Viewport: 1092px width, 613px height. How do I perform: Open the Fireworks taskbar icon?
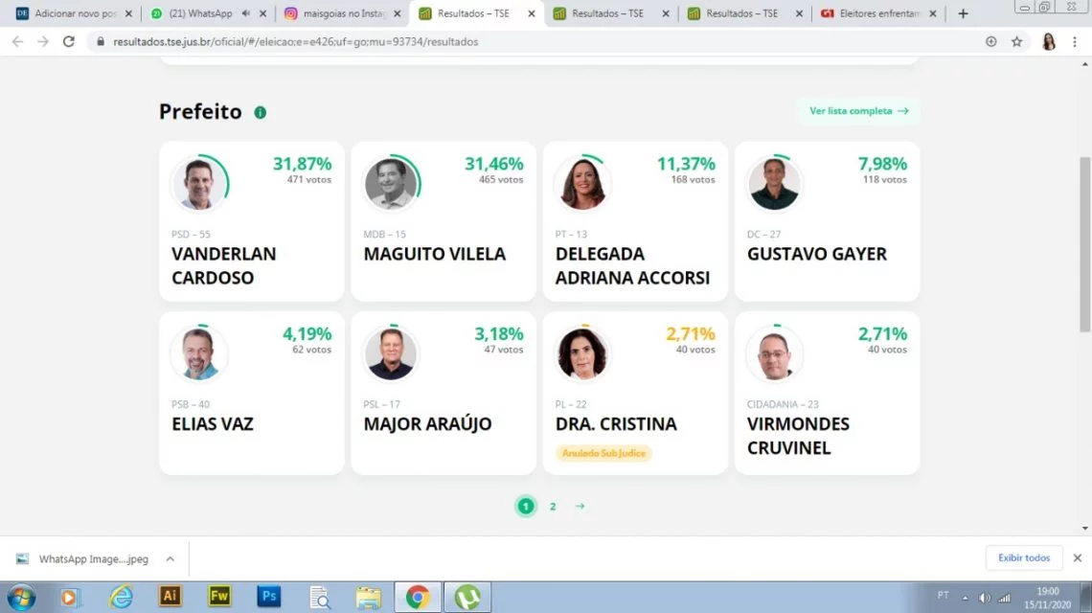pyautogui.click(x=219, y=597)
